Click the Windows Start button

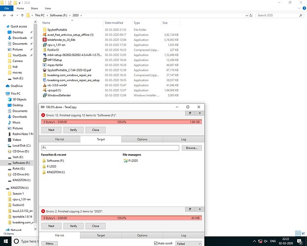[4, 242]
